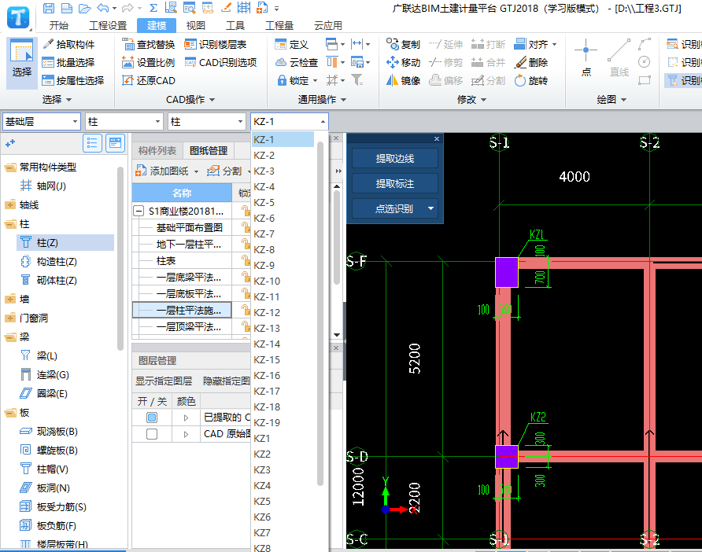Click 还原CAD restore tool
702x552 pixels.
149,80
